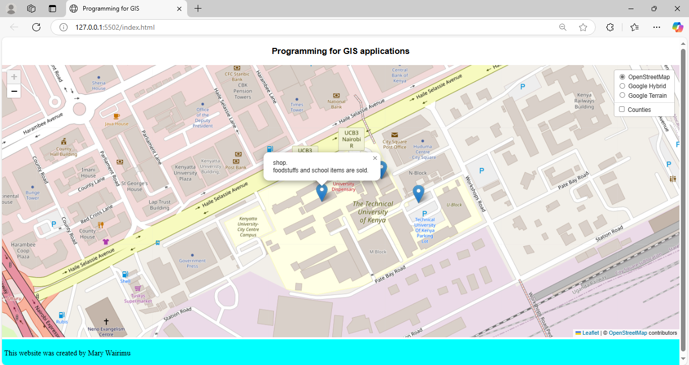Click 'This website was created by Mary Wairimu'
The image size is (689, 365).
(x=67, y=353)
